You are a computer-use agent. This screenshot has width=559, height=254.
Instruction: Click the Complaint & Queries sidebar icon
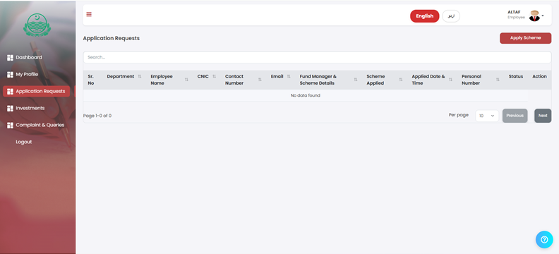pyautogui.click(x=10, y=126)
